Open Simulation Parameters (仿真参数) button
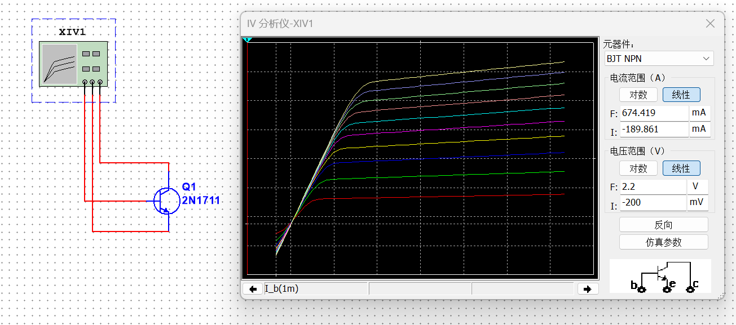 point(663,242)
